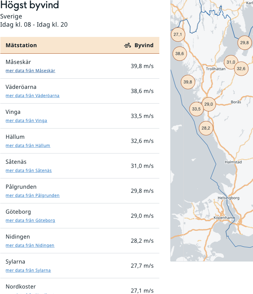Image resolution: width=253 pixels, height=294 pixels.
Task: Click the 39,8 map marker
Action: (x=188, y=82)
